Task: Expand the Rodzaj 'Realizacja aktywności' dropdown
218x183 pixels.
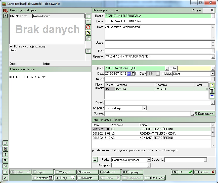Action: (148, 160)
